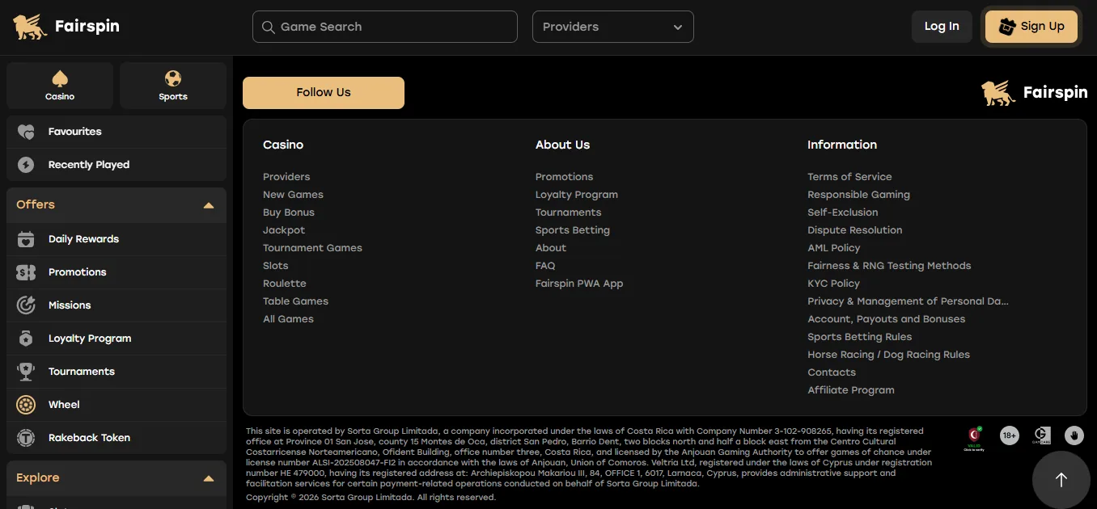Open Daily Rewards from sidebar
Viewport: 1097px width, 509px height.
click(116, 239)
